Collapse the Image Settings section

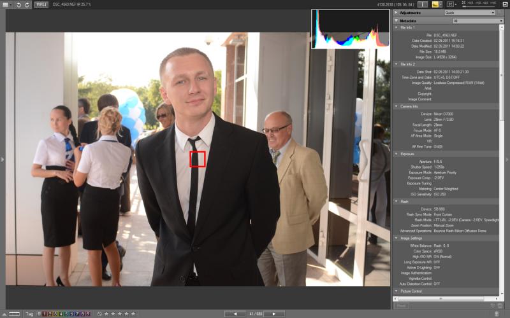(x=396, y=238)
